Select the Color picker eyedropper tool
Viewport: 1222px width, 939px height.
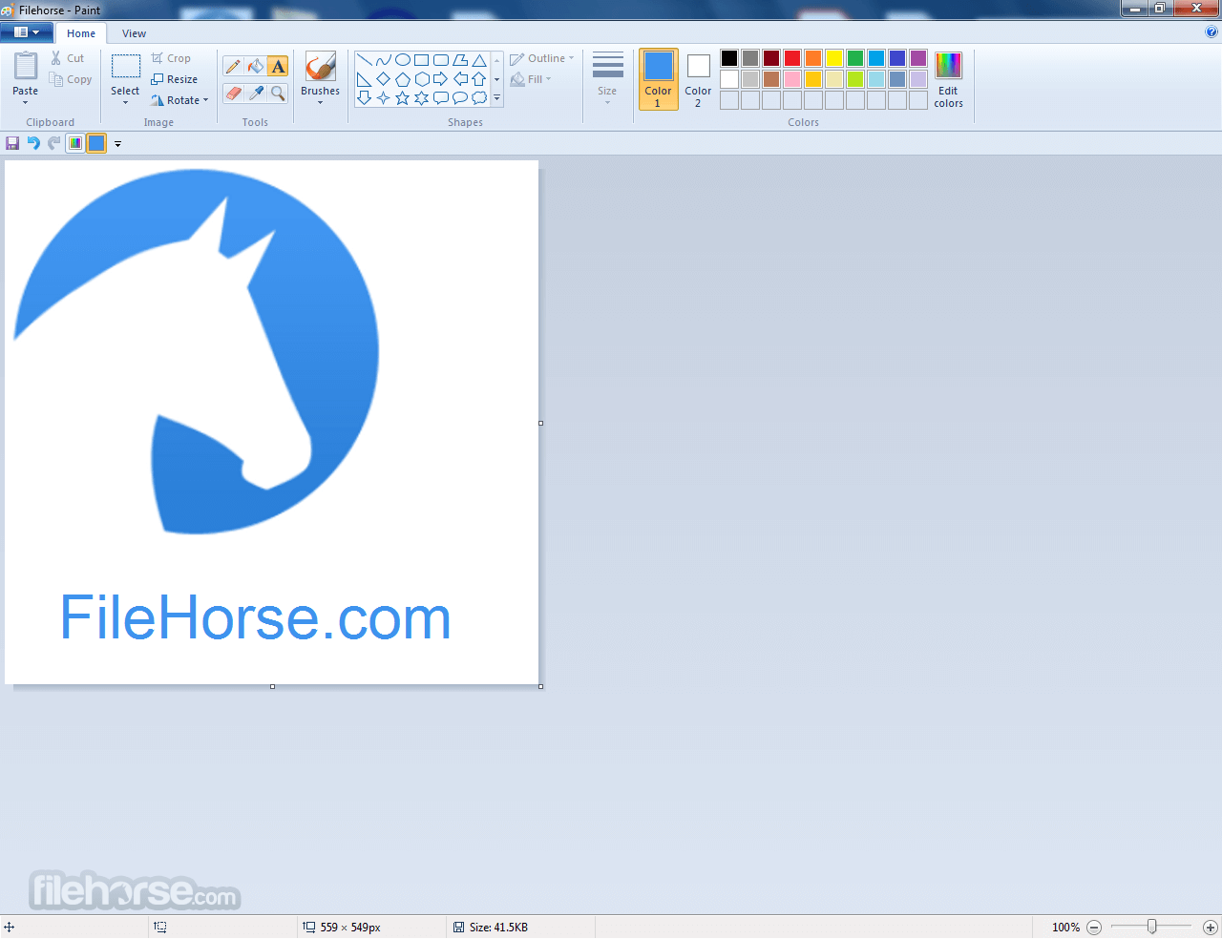[x=255, y=93]
